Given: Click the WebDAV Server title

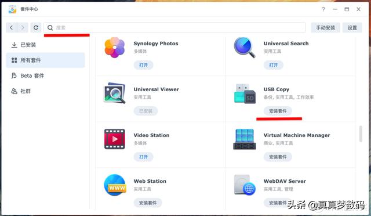Looking at the screenshot, I should (x=285, y=181).
